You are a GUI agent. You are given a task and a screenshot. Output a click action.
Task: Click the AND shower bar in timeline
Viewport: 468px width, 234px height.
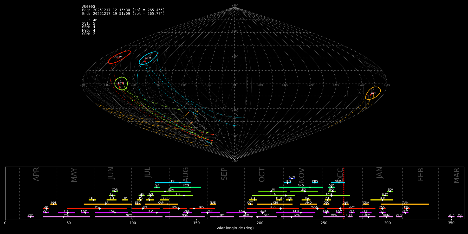click(x=301, y=187)
